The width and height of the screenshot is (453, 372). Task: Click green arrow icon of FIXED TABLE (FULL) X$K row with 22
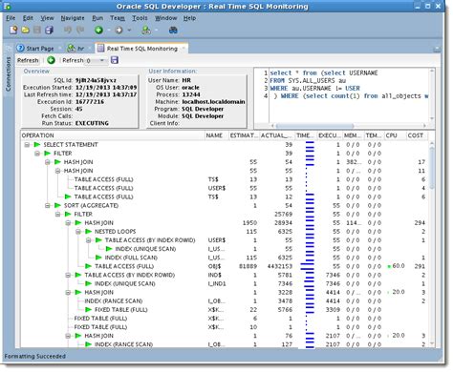[88, 310]
